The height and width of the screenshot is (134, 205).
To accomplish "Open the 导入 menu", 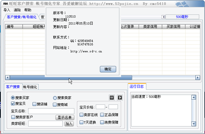I will pyautogui.click(x=7, y=10).
